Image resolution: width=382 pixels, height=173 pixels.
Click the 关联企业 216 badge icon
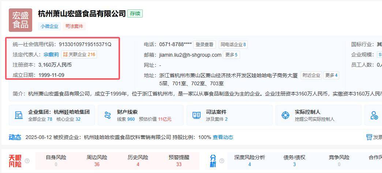pyautogui.click(x=65, y=54)
